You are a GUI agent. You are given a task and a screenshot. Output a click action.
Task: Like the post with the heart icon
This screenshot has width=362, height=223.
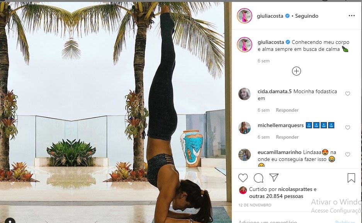243,178
